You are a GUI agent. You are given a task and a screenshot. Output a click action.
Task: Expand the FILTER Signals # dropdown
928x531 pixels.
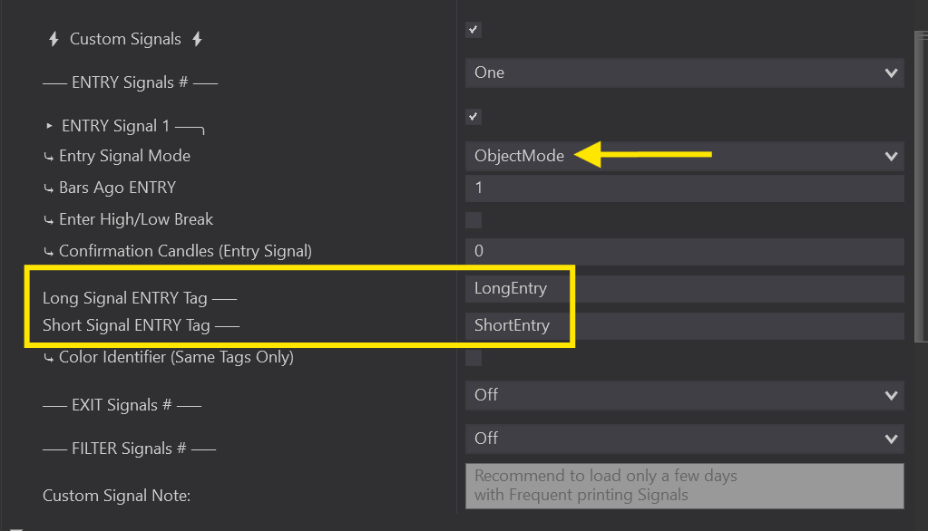coord(684,439)
